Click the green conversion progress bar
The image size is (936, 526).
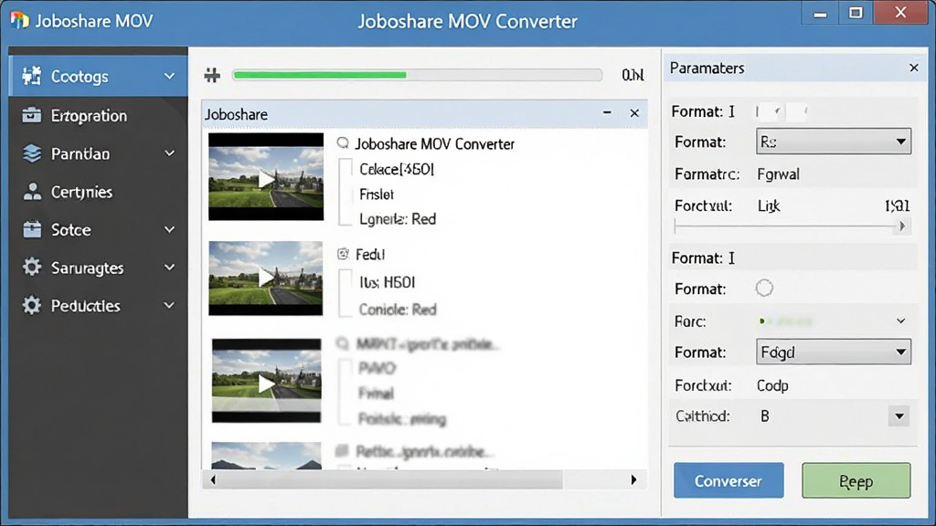click(x=417, y=75)
